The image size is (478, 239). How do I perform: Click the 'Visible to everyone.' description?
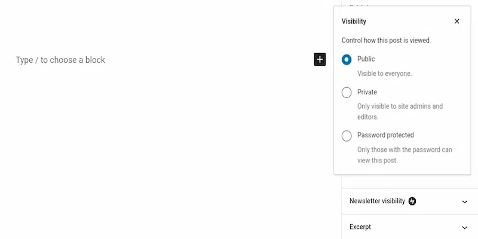pyautogui.click(x=384, y=73)
